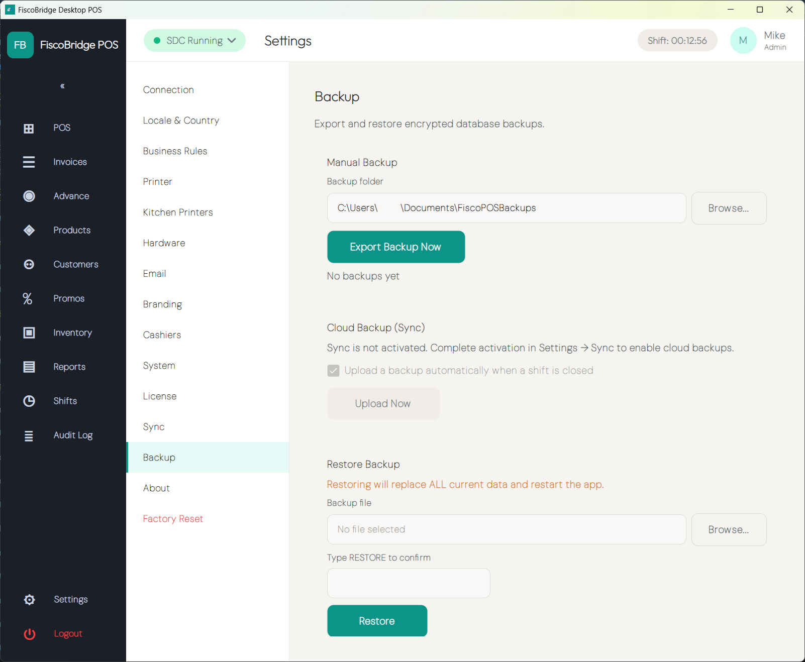
Task: Go to Reports page label
Action: (x=69, y=367)
